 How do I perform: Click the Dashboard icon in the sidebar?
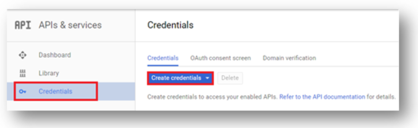tap(22, 55)
